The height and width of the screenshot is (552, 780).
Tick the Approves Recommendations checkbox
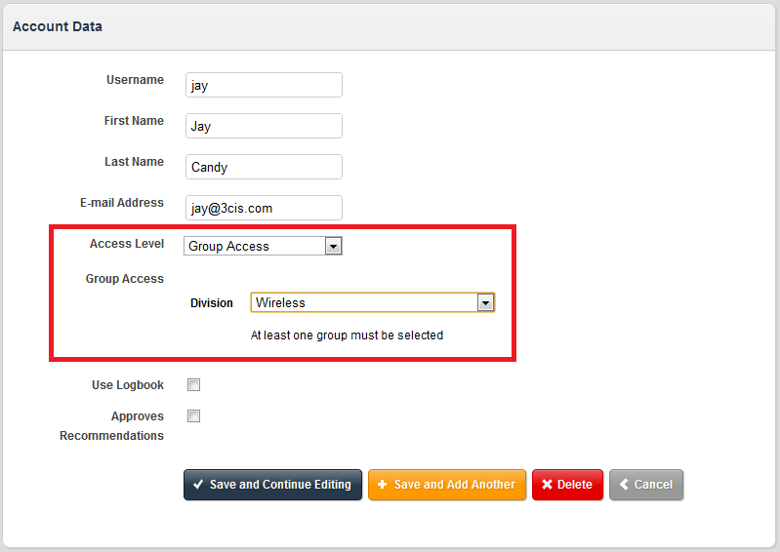pos(193,416)
